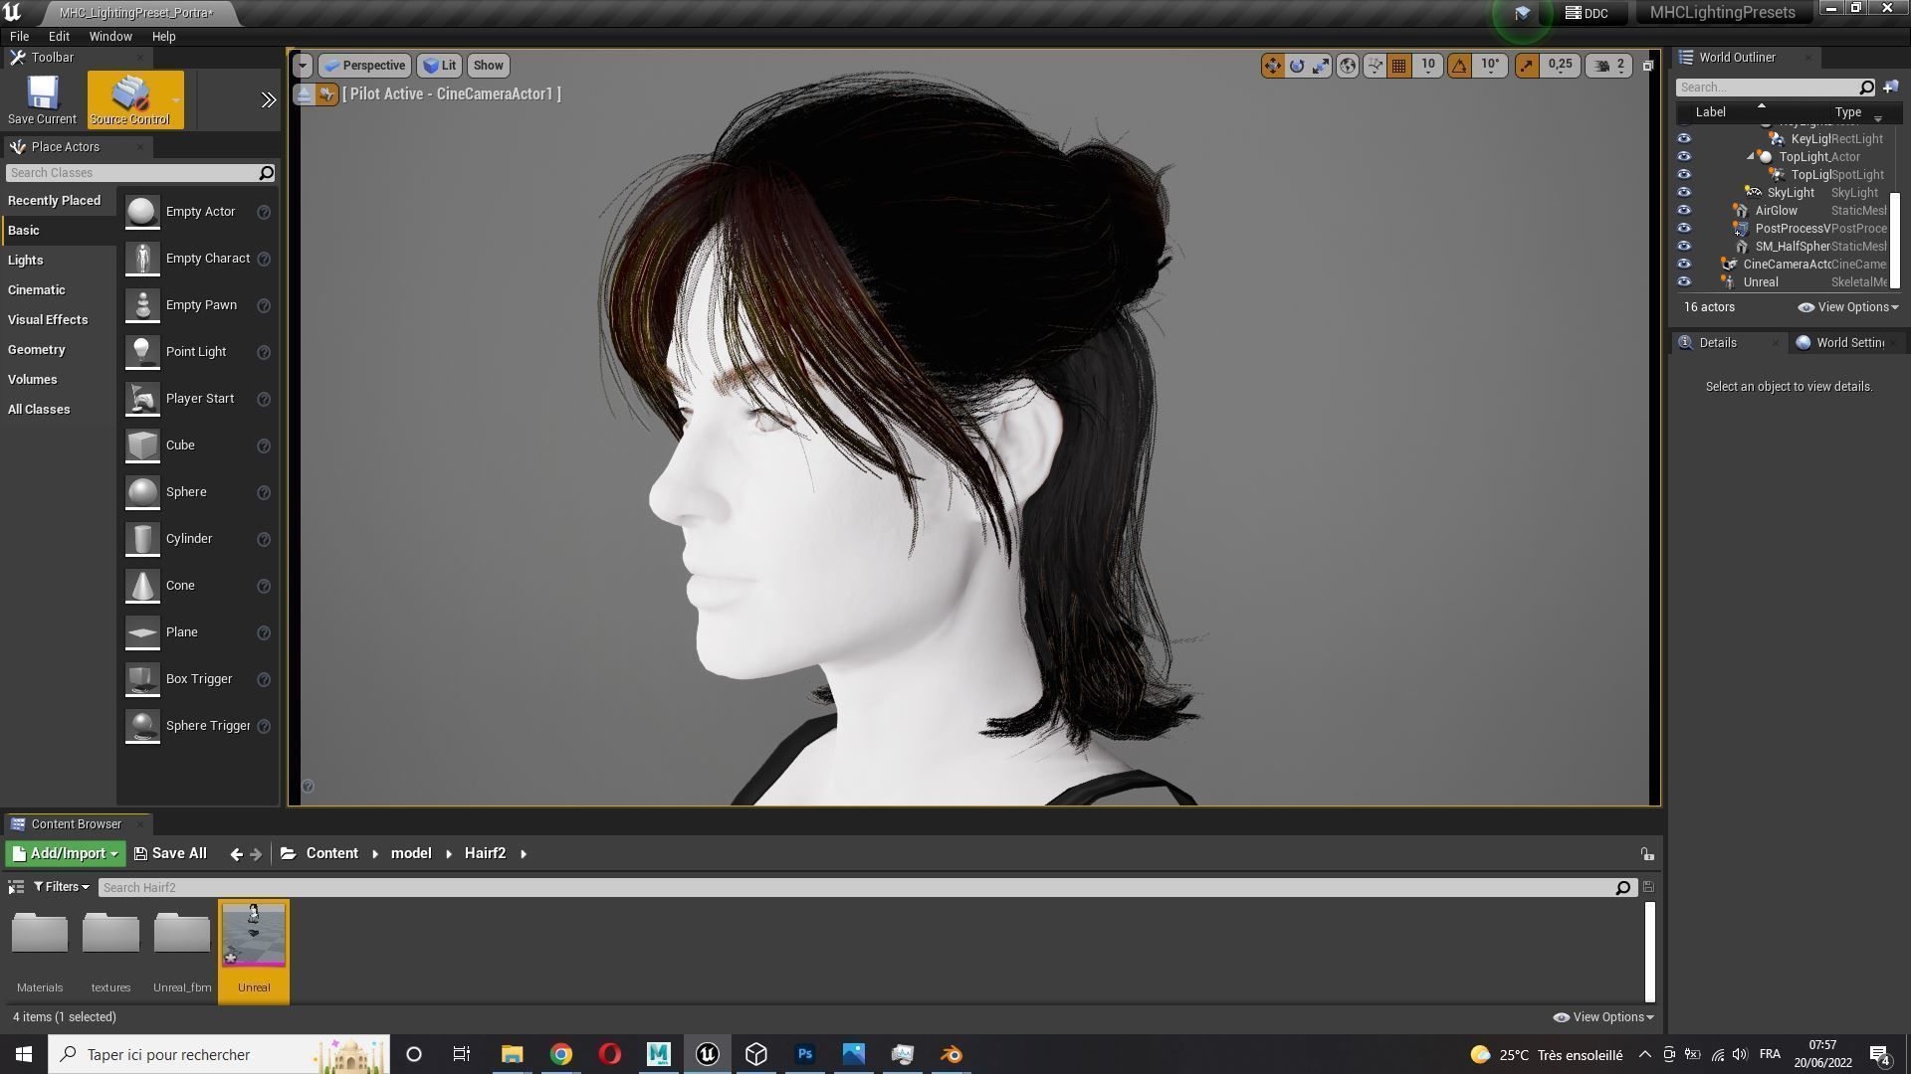Click the outliner create folder icon

[x=1890, y=88]
